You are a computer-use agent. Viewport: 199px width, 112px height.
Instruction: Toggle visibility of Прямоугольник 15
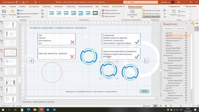(186, 40)
